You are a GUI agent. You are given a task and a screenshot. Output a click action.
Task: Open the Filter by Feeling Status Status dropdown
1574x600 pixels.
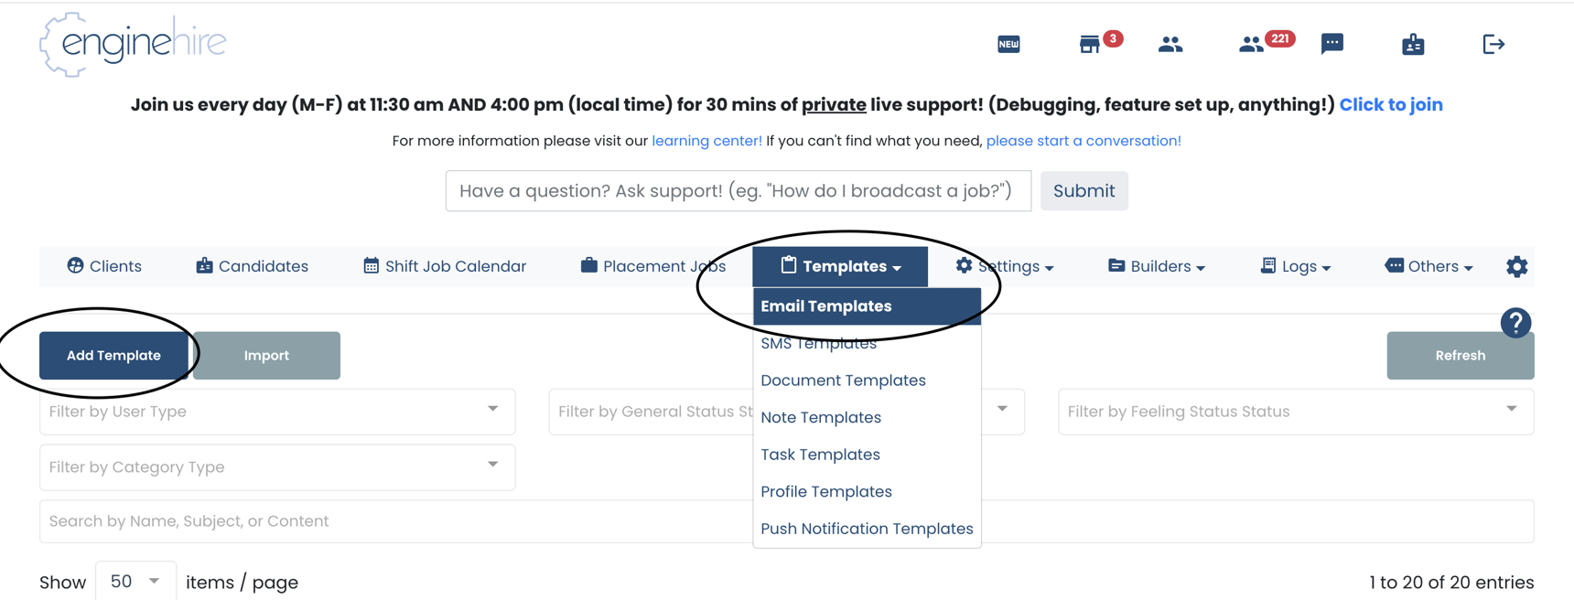1295,412
